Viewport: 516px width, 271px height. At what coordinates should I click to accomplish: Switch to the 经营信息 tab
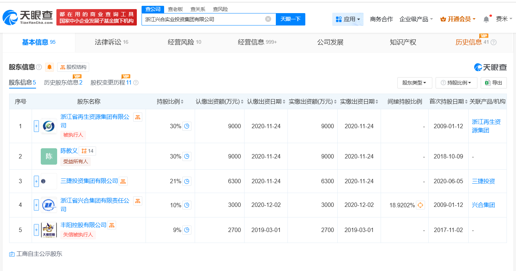pos(257,42)
